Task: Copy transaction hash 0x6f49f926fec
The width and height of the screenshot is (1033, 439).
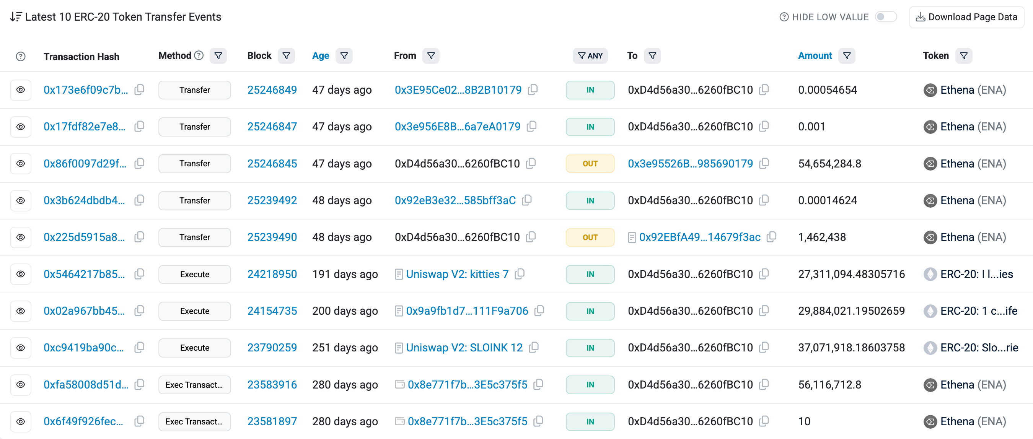Action: pyautogui.click(x=139, y=421)
